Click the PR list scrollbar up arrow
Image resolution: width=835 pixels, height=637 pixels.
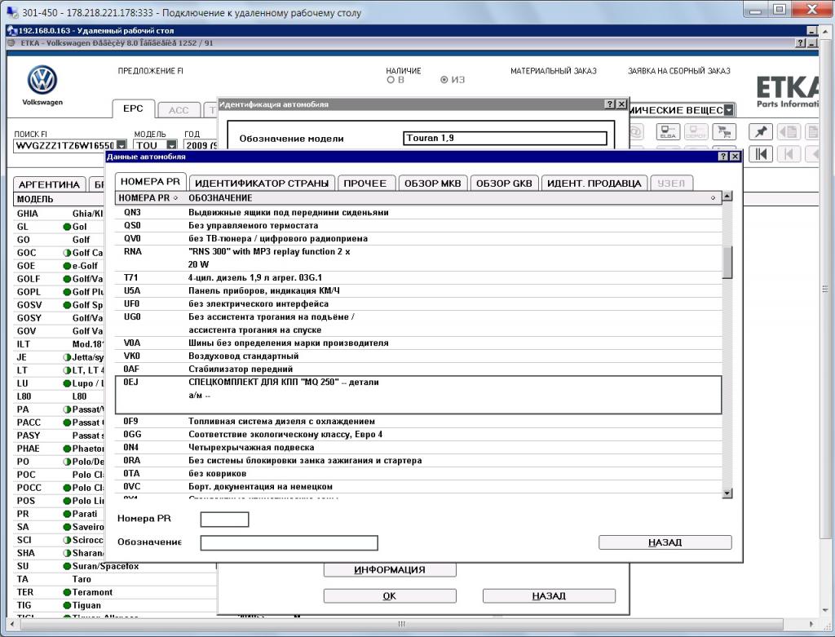(x=727, y=196)
